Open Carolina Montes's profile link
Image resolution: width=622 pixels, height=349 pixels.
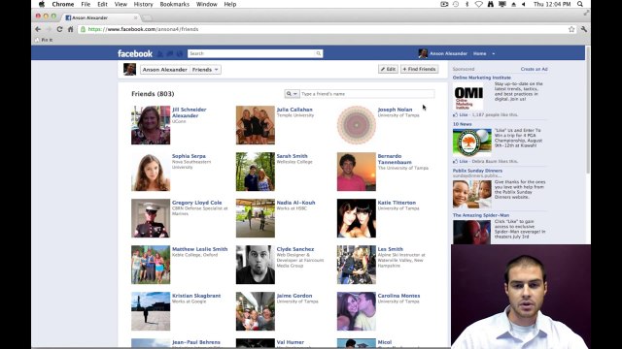398,296
